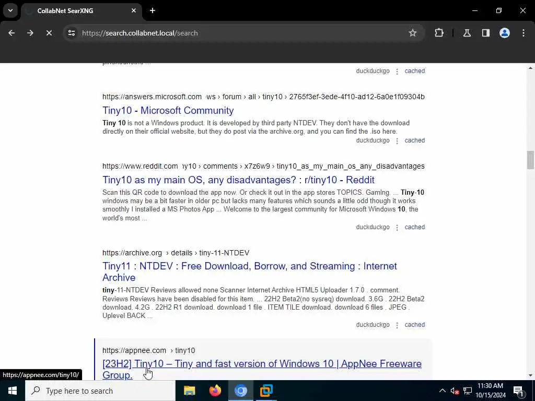Expand options menu for Internet Archive result
535x401 pixels.
point(397,325)
